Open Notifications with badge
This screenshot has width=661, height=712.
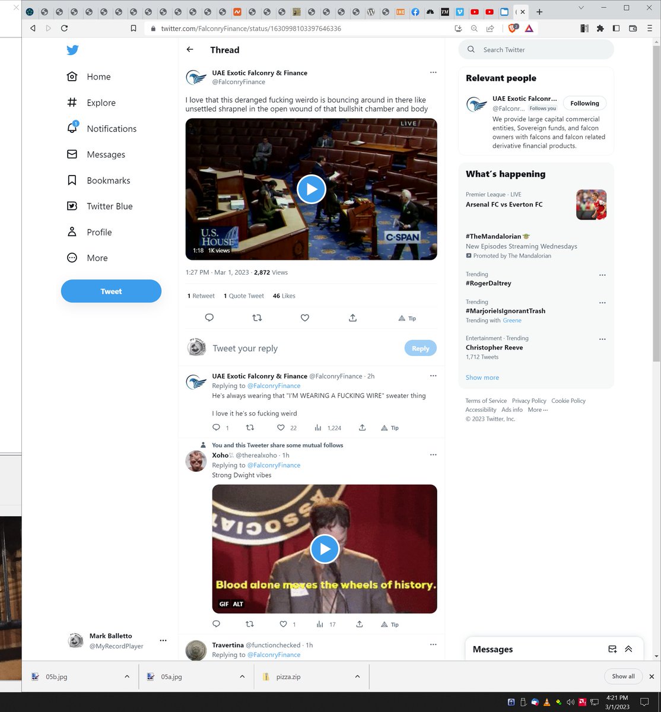[x=101, y=128]
